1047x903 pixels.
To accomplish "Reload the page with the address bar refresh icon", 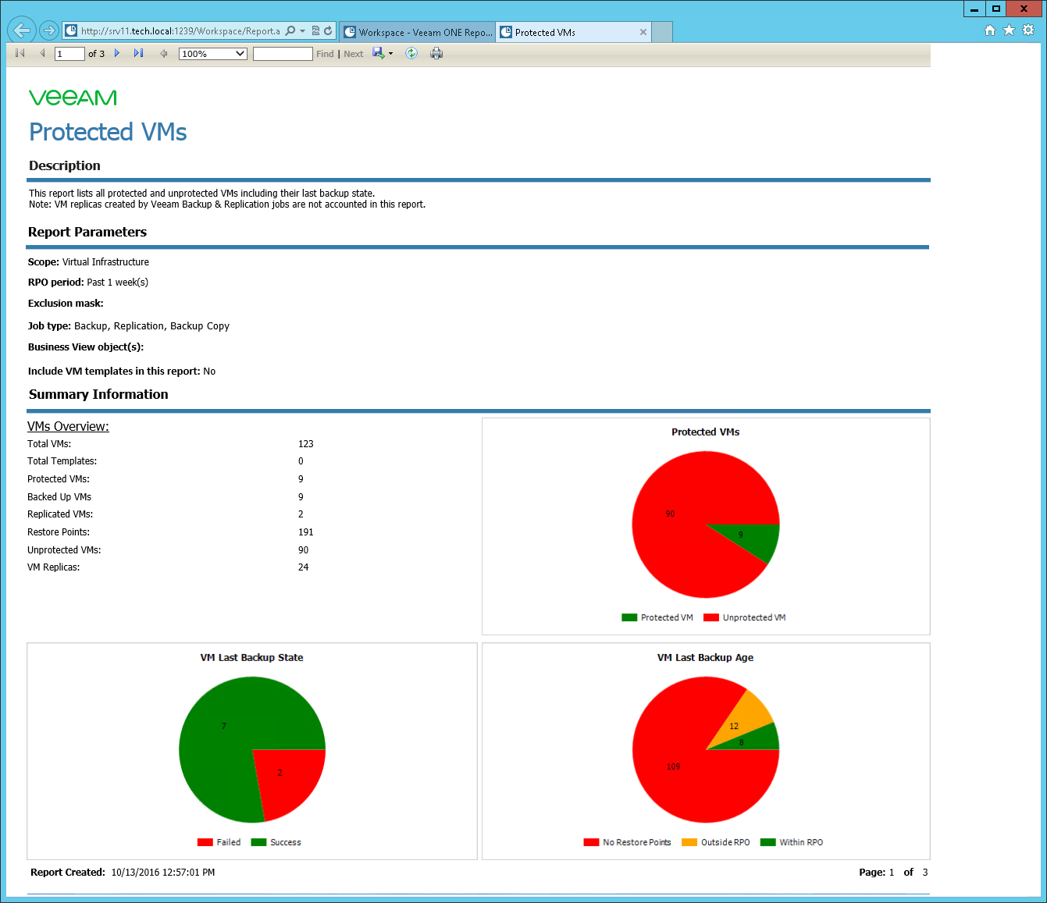I will point(328,31).
